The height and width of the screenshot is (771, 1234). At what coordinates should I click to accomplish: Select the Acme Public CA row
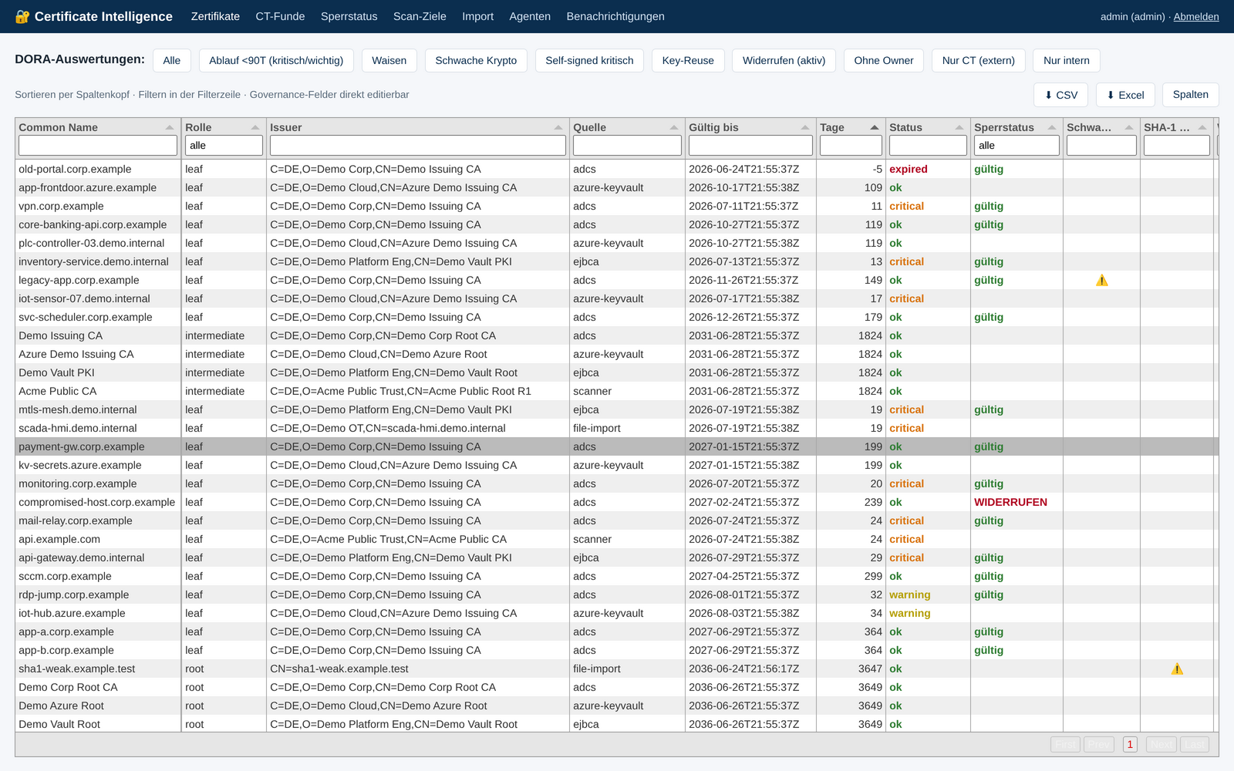coord(615,391)
